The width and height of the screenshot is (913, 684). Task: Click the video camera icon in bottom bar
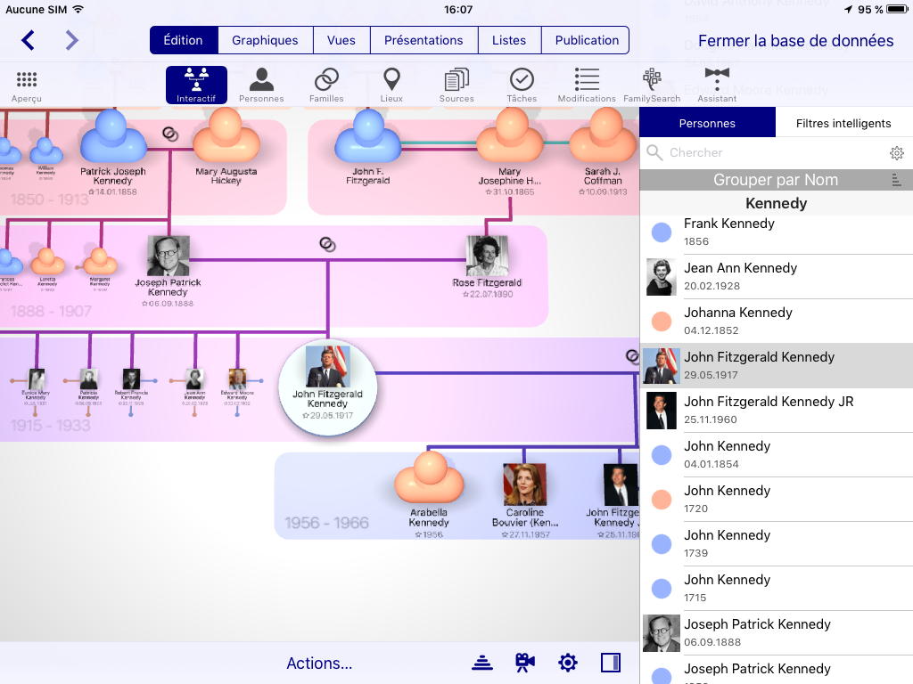524,663
